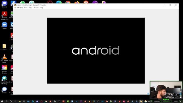The height and width of the screenshot is (103, 183).
Task: Open taskbar Search
Action: coord(6,101)
